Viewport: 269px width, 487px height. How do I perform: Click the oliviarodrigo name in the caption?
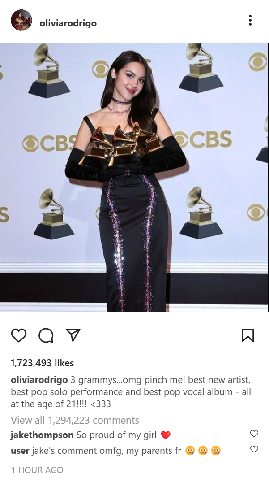tap(39, 380)
